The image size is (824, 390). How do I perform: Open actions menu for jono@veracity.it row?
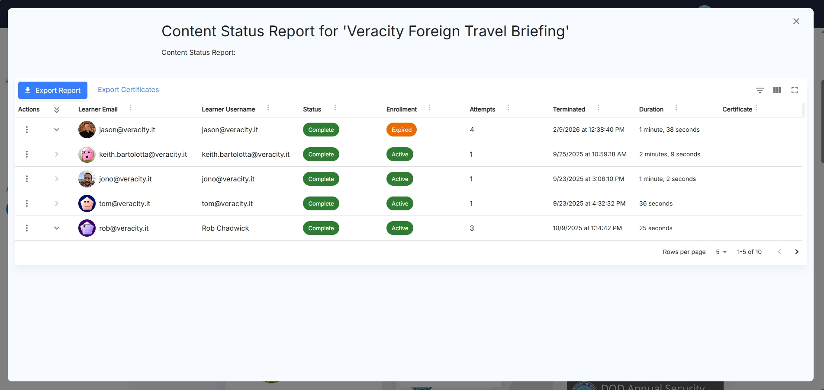27,179
